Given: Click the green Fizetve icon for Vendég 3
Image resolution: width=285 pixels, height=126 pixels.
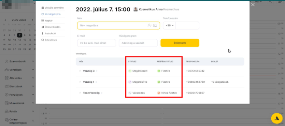Looking at the screenshot, I should tap(159, 71).
